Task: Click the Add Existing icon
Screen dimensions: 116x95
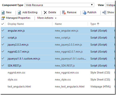Action: coord(19,13)
